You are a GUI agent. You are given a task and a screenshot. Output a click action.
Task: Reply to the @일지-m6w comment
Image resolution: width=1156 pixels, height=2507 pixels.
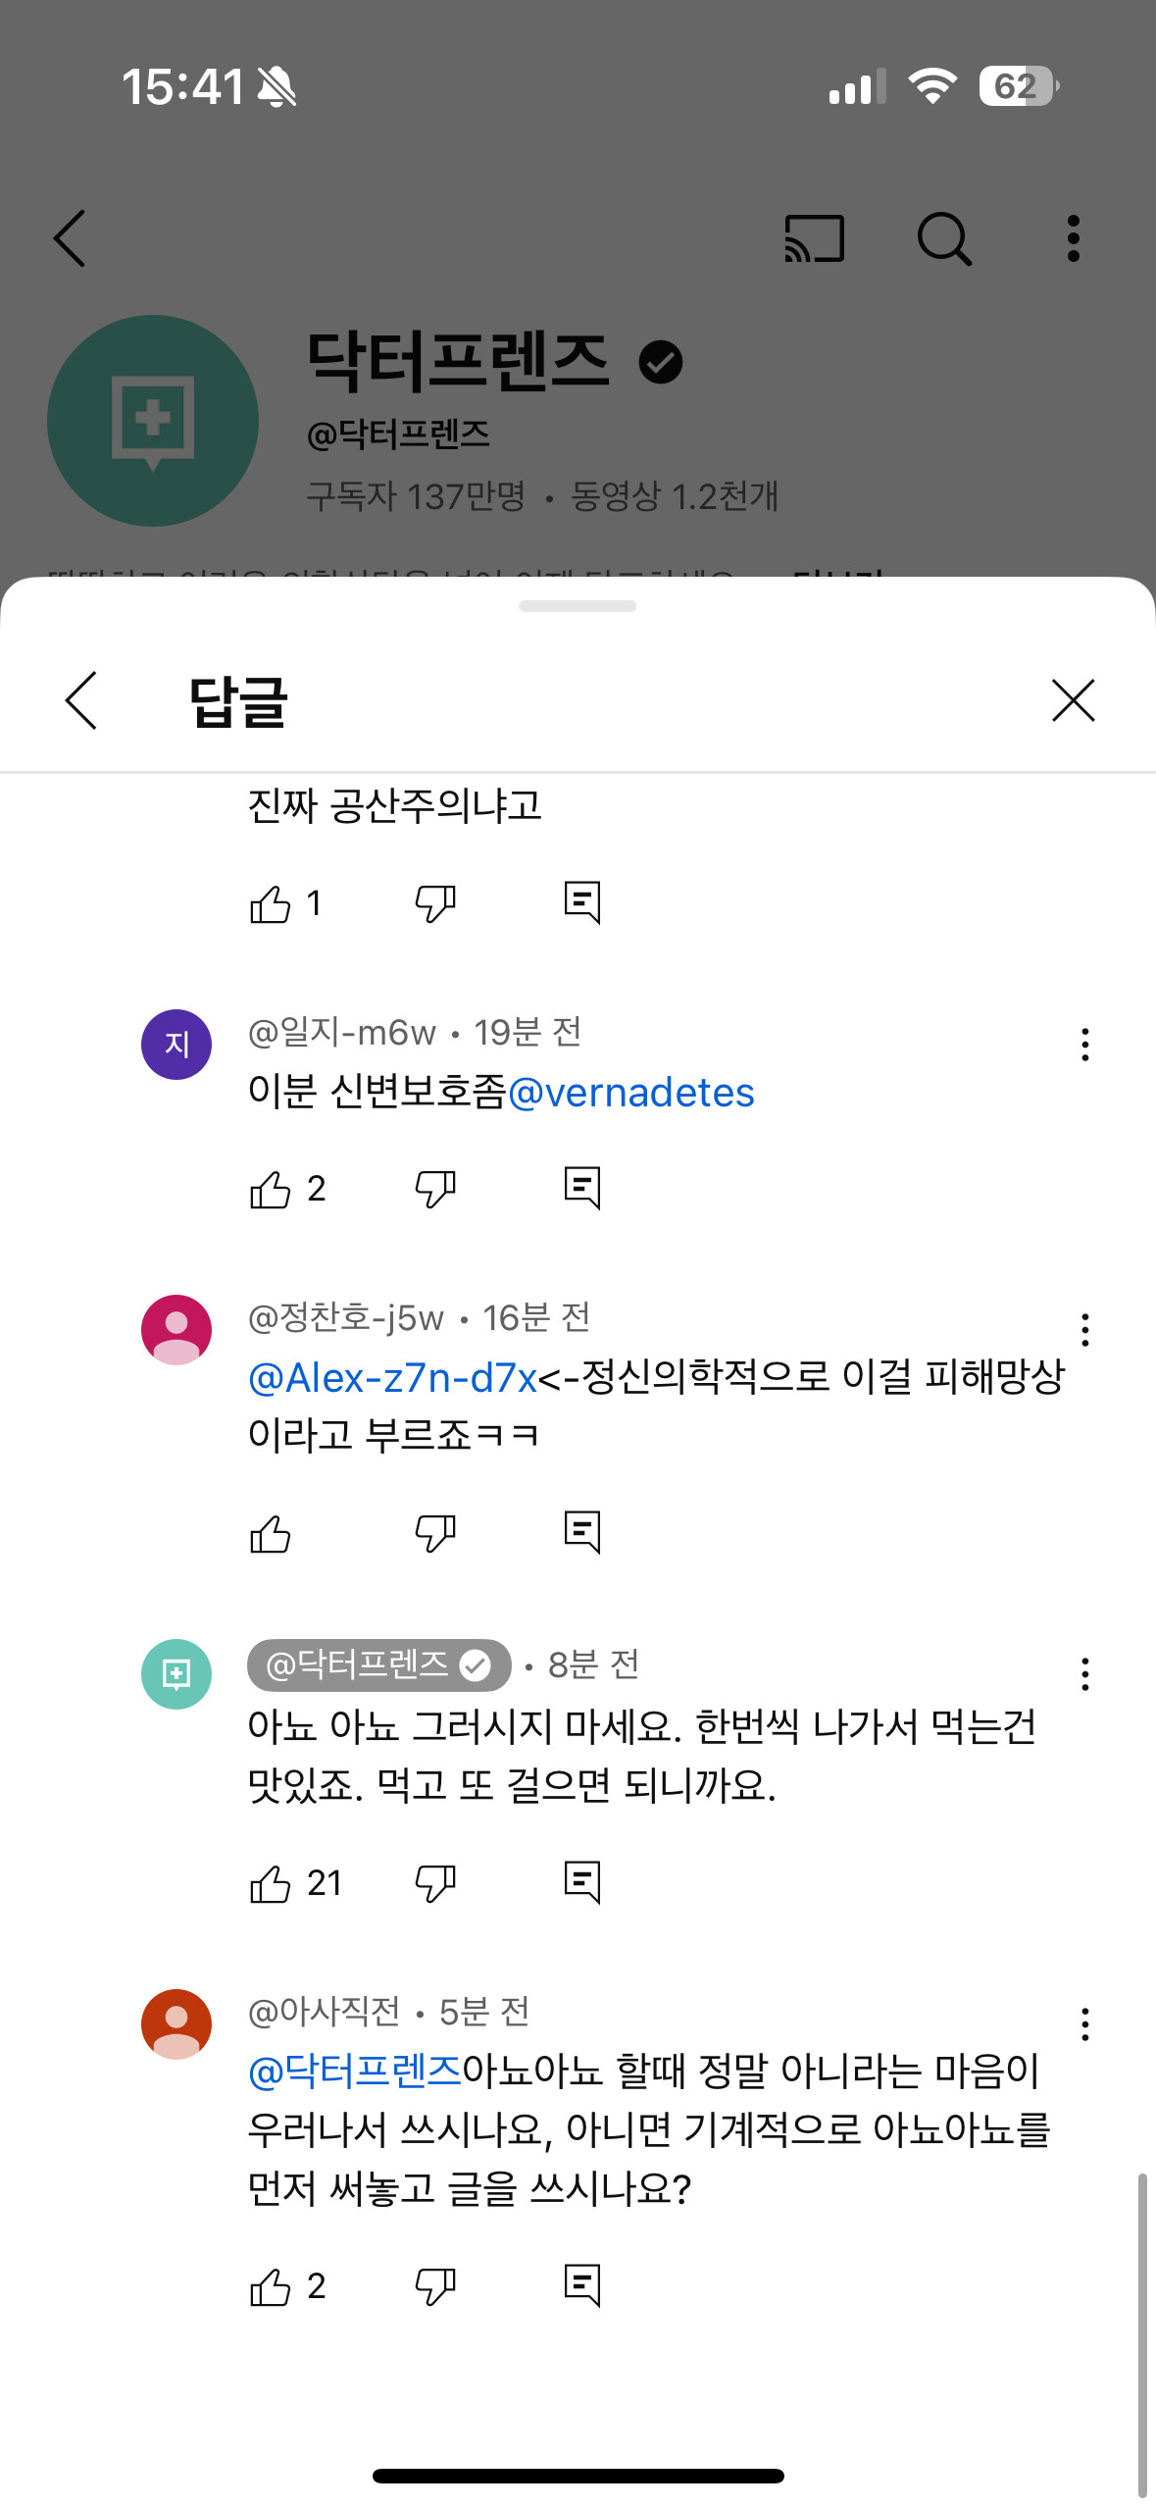(582, 1189)
